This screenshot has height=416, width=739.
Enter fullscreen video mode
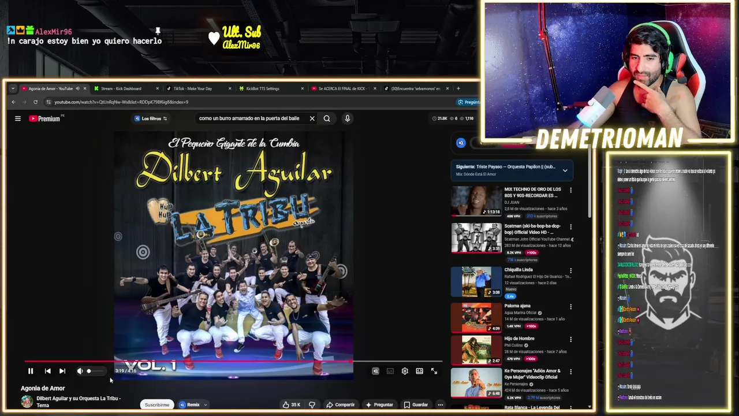coord(434,371)
